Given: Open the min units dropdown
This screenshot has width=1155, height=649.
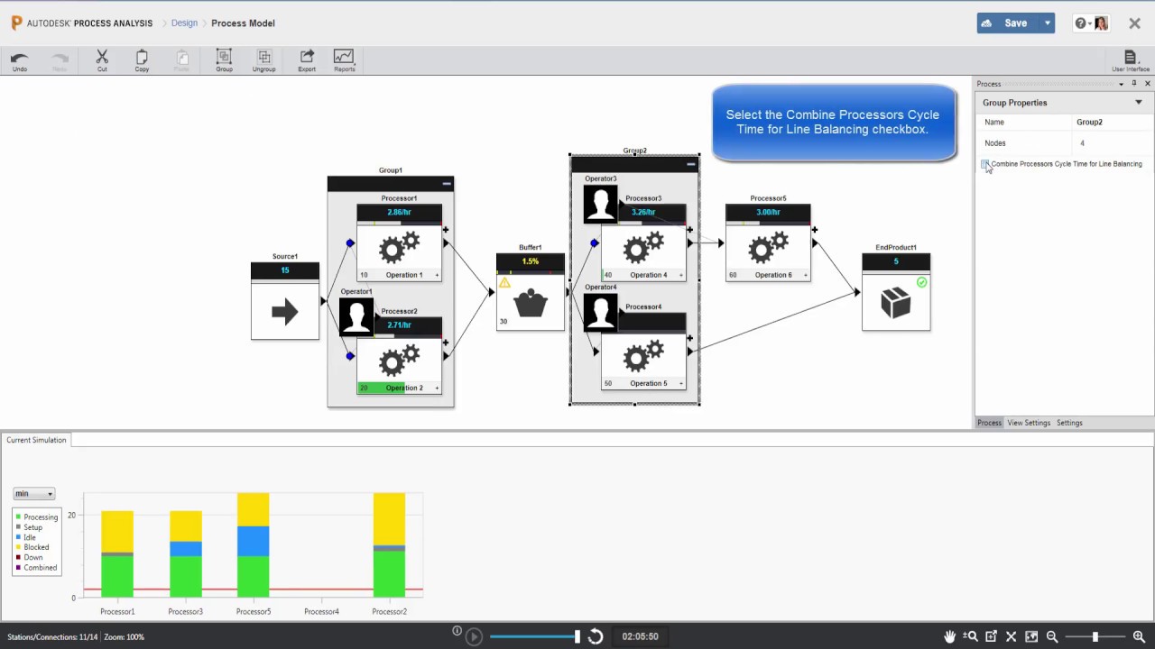Looking at the screenshot, I should click(34, 493).
